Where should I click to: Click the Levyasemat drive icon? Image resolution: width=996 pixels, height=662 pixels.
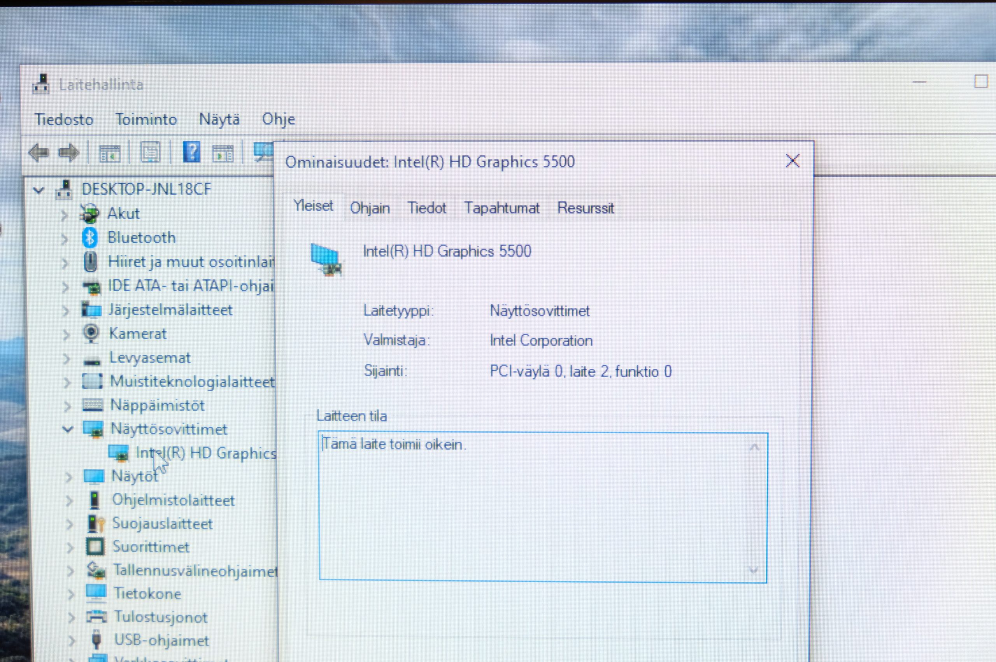[x=92, y=360]
